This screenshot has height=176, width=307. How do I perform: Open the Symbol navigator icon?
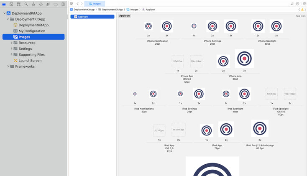point(19,4)
